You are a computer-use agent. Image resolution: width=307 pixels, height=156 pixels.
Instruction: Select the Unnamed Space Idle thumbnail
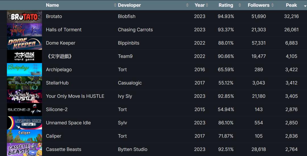point(24,123)
